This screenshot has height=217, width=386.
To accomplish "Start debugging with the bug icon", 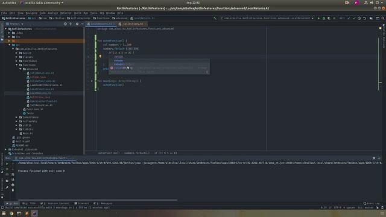I will tap(324, 18).
